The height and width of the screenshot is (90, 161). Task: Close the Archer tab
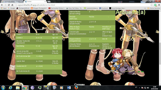(45, 1)
